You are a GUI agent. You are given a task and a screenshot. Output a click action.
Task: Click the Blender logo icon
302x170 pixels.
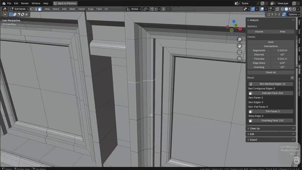4,3
